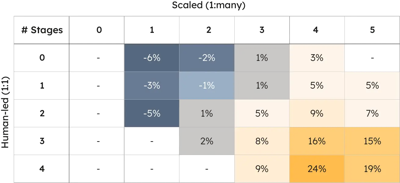Click the 19% cell
Image resolution: width=400 pixels, height=183 pixels.
click(372, 169)
